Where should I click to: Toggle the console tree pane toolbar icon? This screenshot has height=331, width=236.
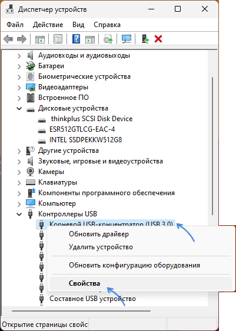coord(40,39)
